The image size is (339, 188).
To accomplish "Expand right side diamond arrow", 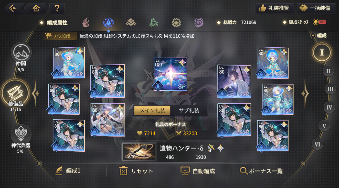I will [x=305, y=93].
